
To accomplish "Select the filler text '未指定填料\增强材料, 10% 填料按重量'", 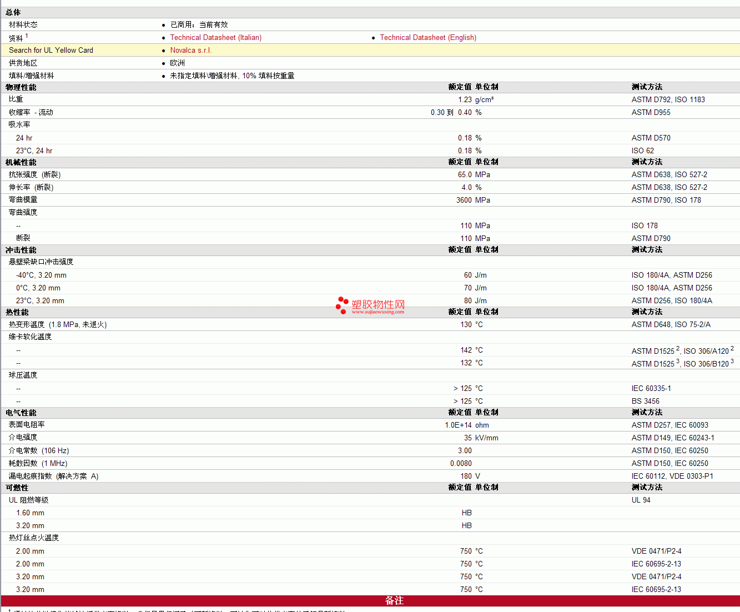I will 232,76.
